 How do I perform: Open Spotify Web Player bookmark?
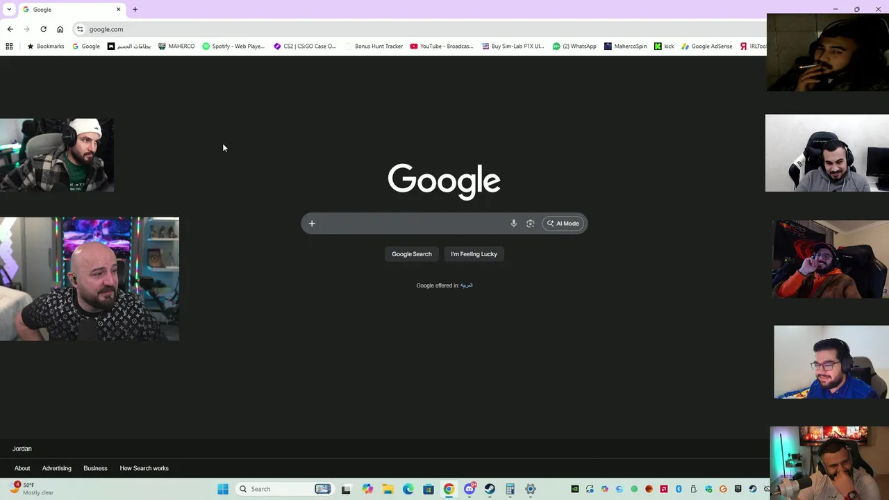point(233,47)
